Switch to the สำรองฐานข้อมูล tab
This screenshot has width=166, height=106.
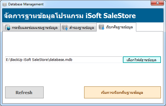pyautogui.click(x=78, y=27)
